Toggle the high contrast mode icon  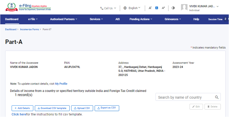tap(173, 8)
